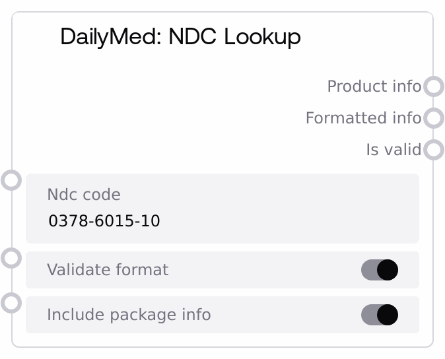
Task: Turn off Include package info switch
Action: [380, 315]
